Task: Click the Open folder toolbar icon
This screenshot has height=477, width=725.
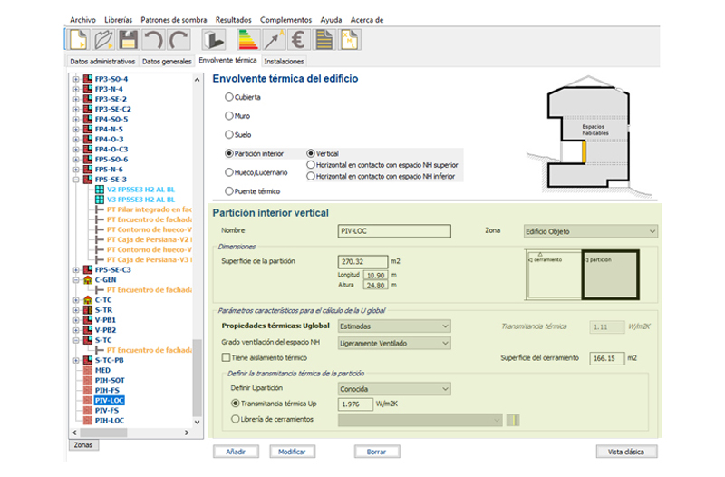Action: [x=103, y=40]
